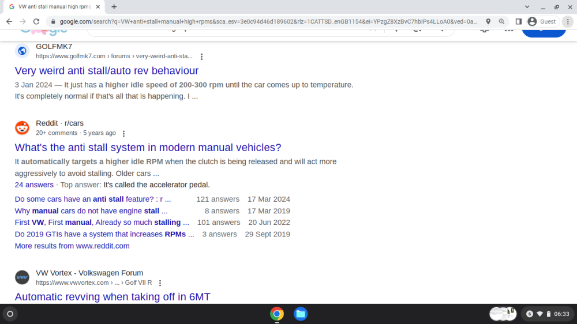The width and height of the screenshot is (577, 324).
Task: Click the address bar URL field
Action: (268, 22)
